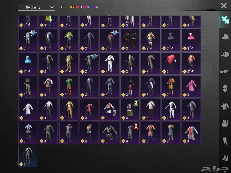Select the all-white suit outfit
231x173 pixels.
tap(110, 63)
